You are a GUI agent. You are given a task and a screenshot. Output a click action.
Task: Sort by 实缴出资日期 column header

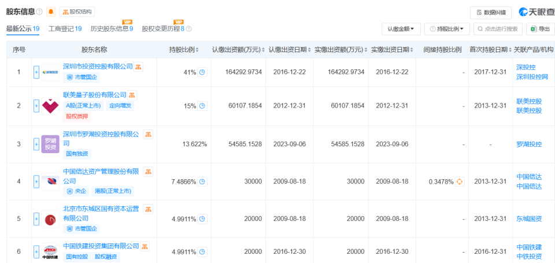(392, 50)
